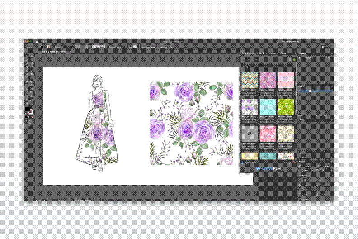Select the pink roses pattern thumbnail
This screenshot has width=358, height=239.
[268, 134]
